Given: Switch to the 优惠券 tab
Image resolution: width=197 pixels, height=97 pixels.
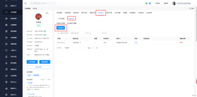Looking at the screenshot, I should click(125, 13).
